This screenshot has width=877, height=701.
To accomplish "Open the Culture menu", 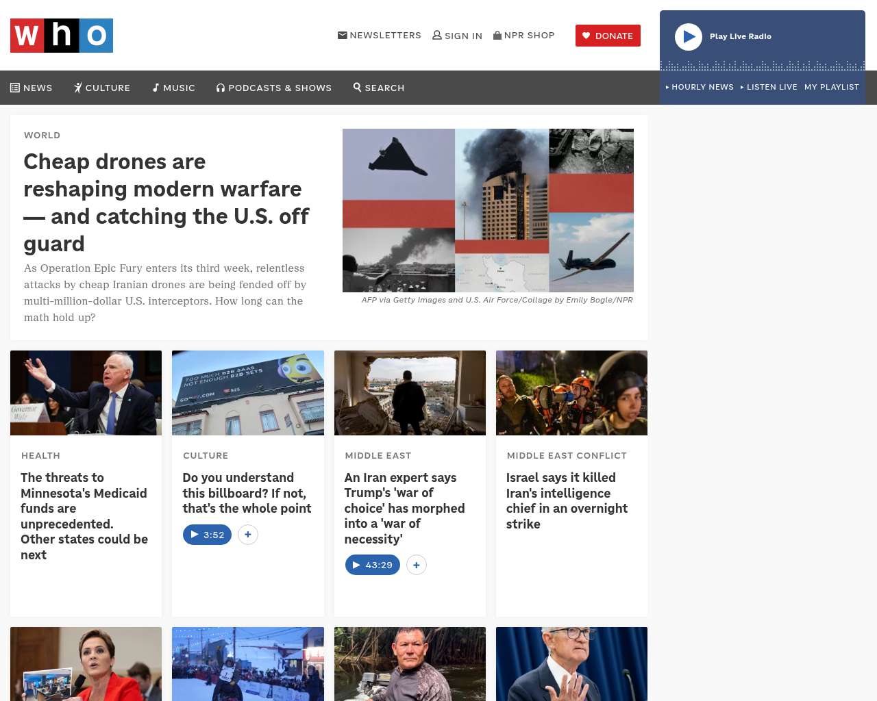I will click(102, 88).
